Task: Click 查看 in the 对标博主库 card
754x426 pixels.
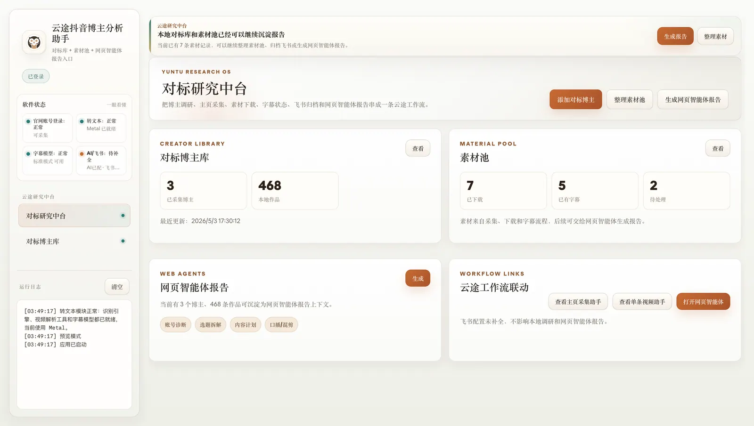Action: pos(418,148)
